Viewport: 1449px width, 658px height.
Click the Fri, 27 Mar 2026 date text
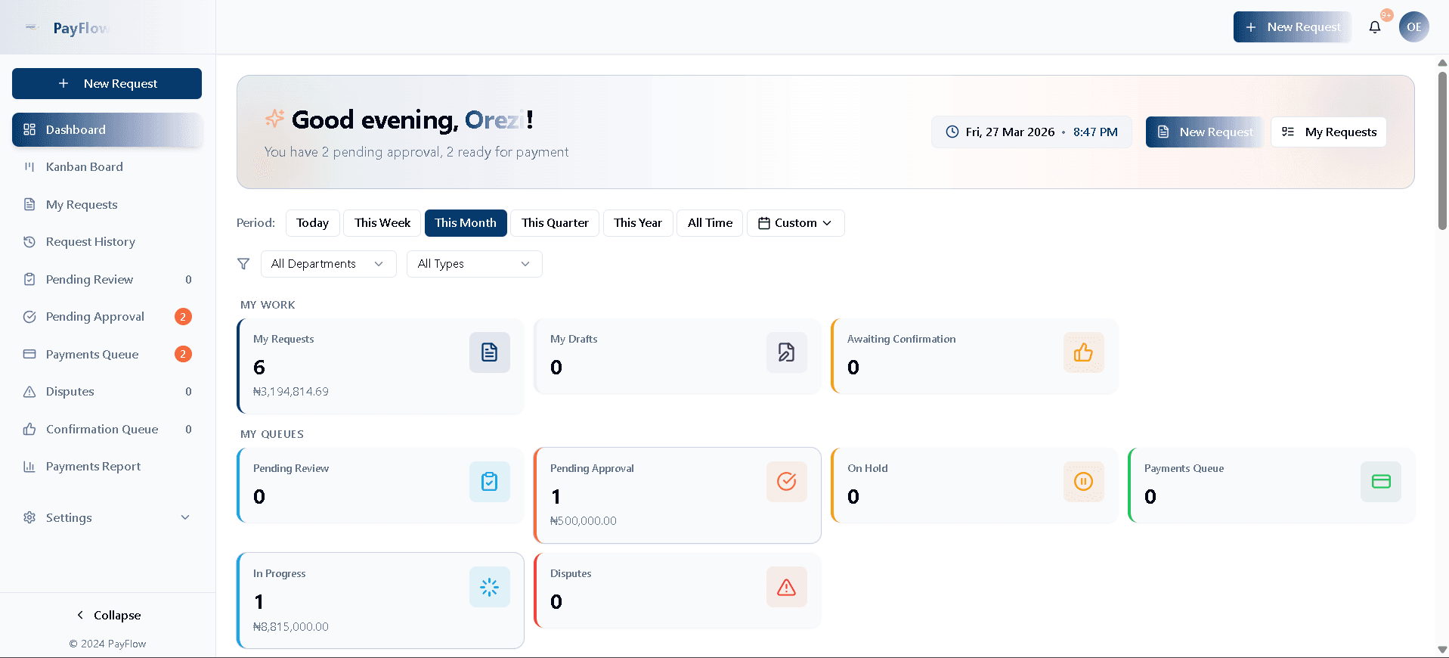coord(1010,132)
